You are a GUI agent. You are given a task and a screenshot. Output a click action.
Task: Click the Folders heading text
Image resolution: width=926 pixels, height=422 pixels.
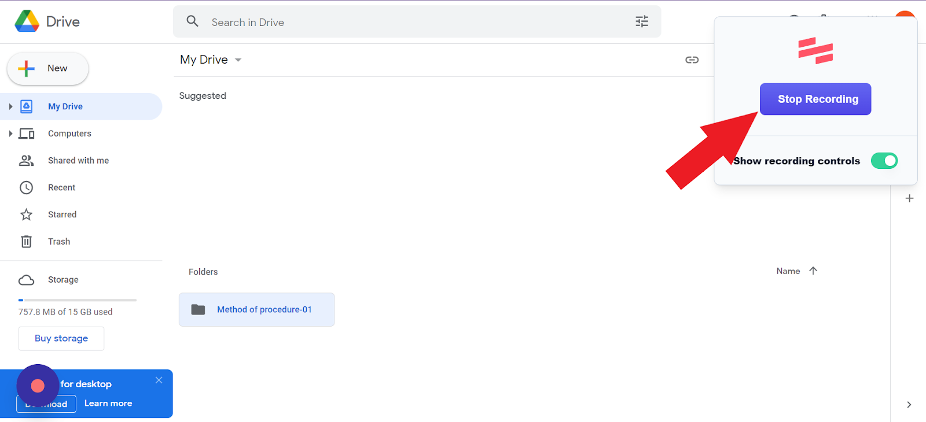point(203,272)
